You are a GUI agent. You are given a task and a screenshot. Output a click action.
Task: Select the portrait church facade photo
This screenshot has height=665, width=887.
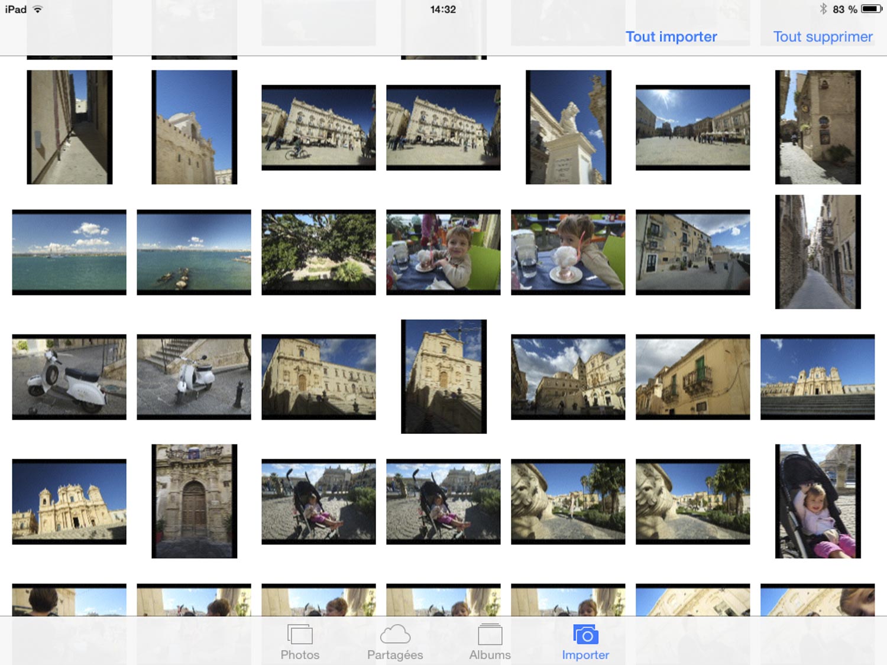point(444,377)
